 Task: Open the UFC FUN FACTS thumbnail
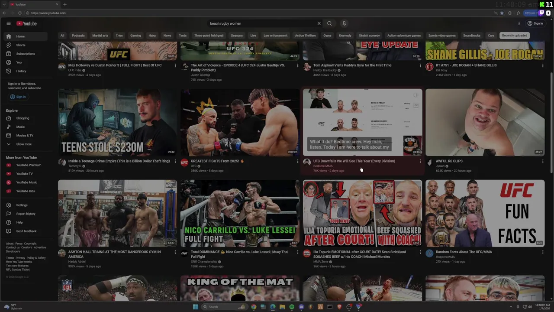(485, 213)
